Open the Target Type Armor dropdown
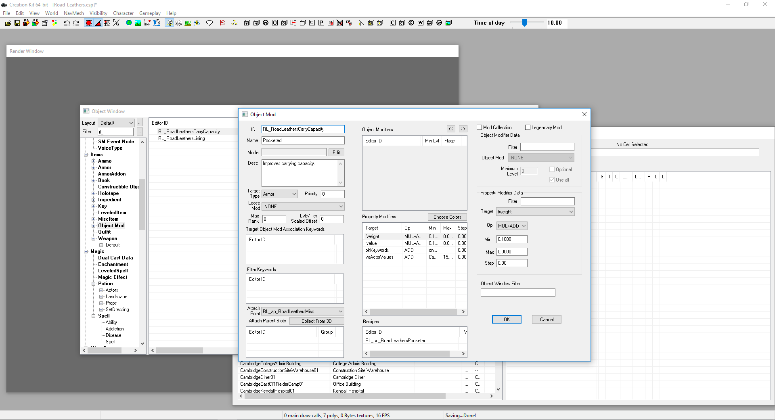This screenshot has height=420, width=775. pyautogui.click(x=280, y=194)
